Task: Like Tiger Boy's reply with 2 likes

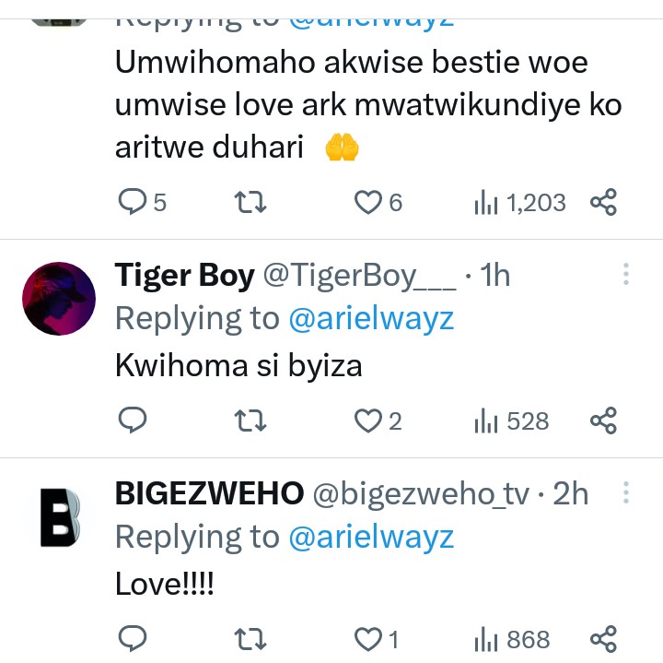Action: coord(369,421)
